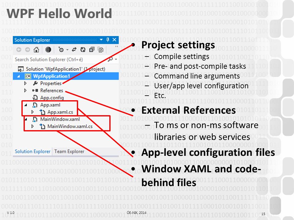The width and height of the screenshot is (294, 220).
Task: Expand the MainWindow.xaml.cs node
Action: click(33, 127)
